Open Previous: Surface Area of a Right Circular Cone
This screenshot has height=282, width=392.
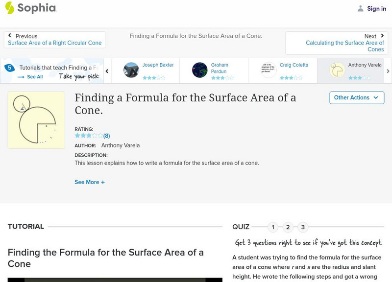pos(55,43)
